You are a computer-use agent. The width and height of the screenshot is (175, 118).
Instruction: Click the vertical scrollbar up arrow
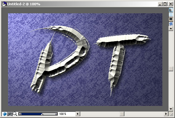pos(171,28)
